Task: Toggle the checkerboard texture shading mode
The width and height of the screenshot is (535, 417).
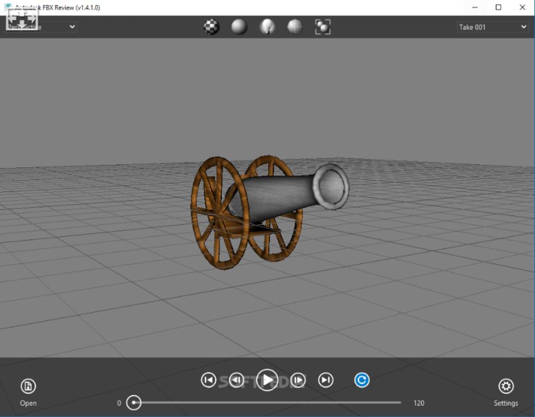Action: 212,27
